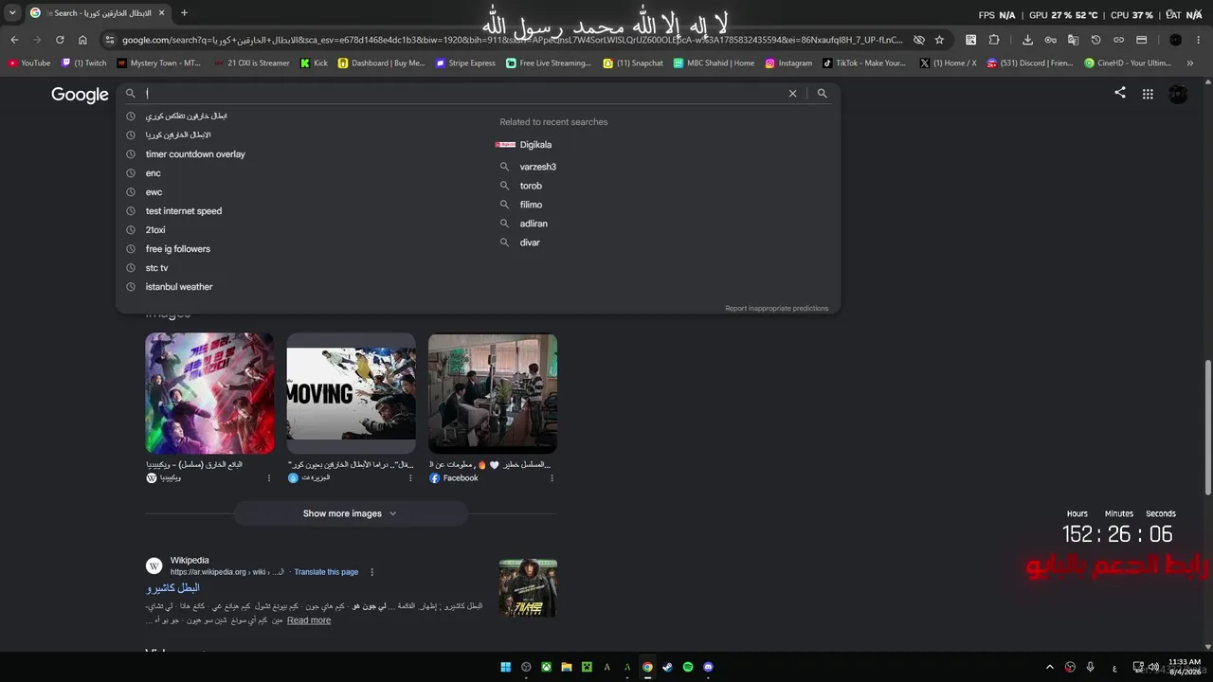Open the tab search dropdown
This screenshot has width=1213, height=682.
click(x=12, y=13)
